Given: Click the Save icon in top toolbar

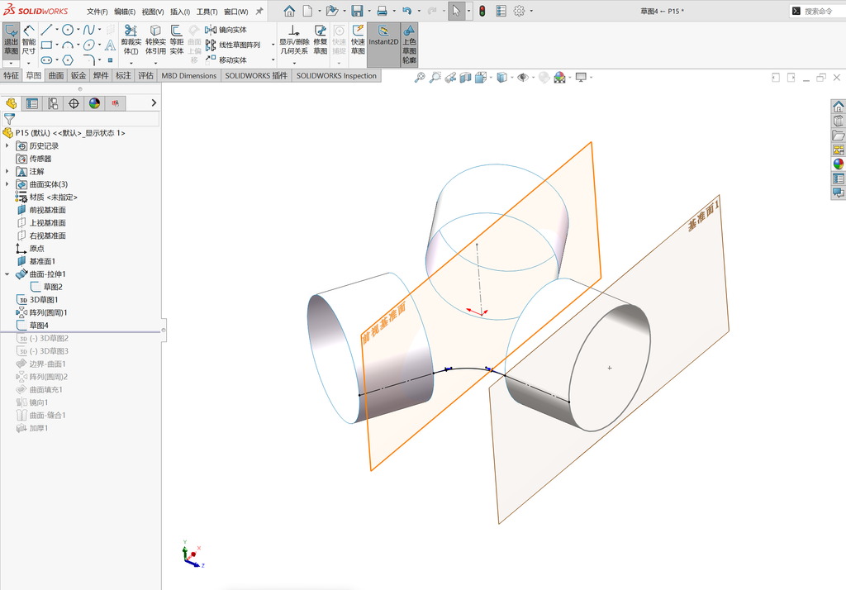Looking at the screenshot, I should pos(357,11).
